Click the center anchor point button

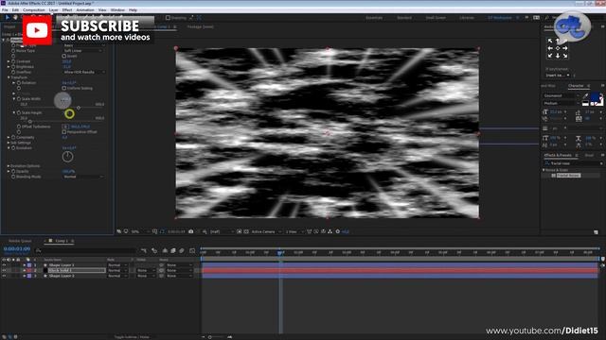pyautogui.click(x=558, y=48)
